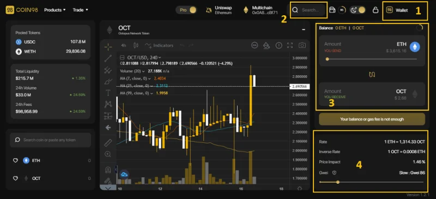
Task: Click the gas pump icon in header
Action: tap(332, 10)
